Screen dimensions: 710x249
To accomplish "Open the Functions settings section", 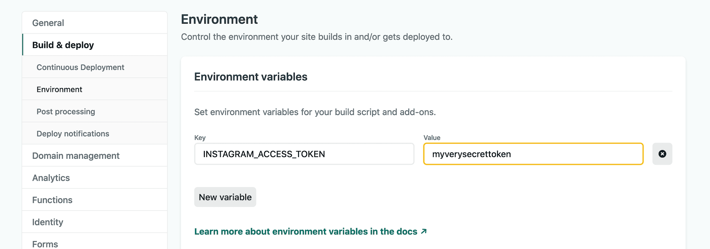I will [52, 200].
